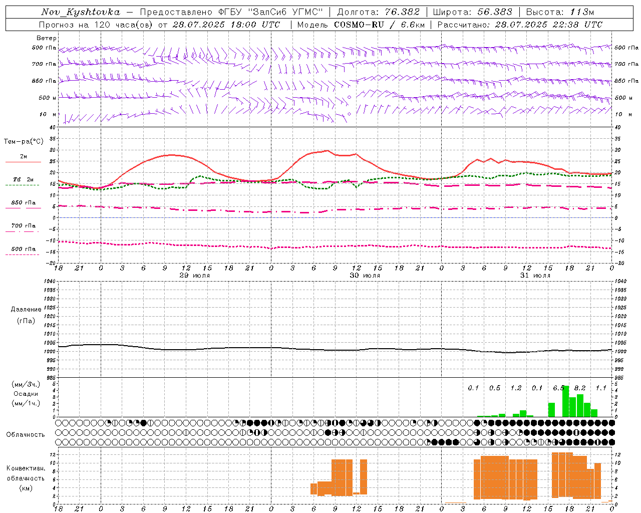This screenshot has width=641, height=513.
Task: Click the Ветер wind section label
Action: 47,38
